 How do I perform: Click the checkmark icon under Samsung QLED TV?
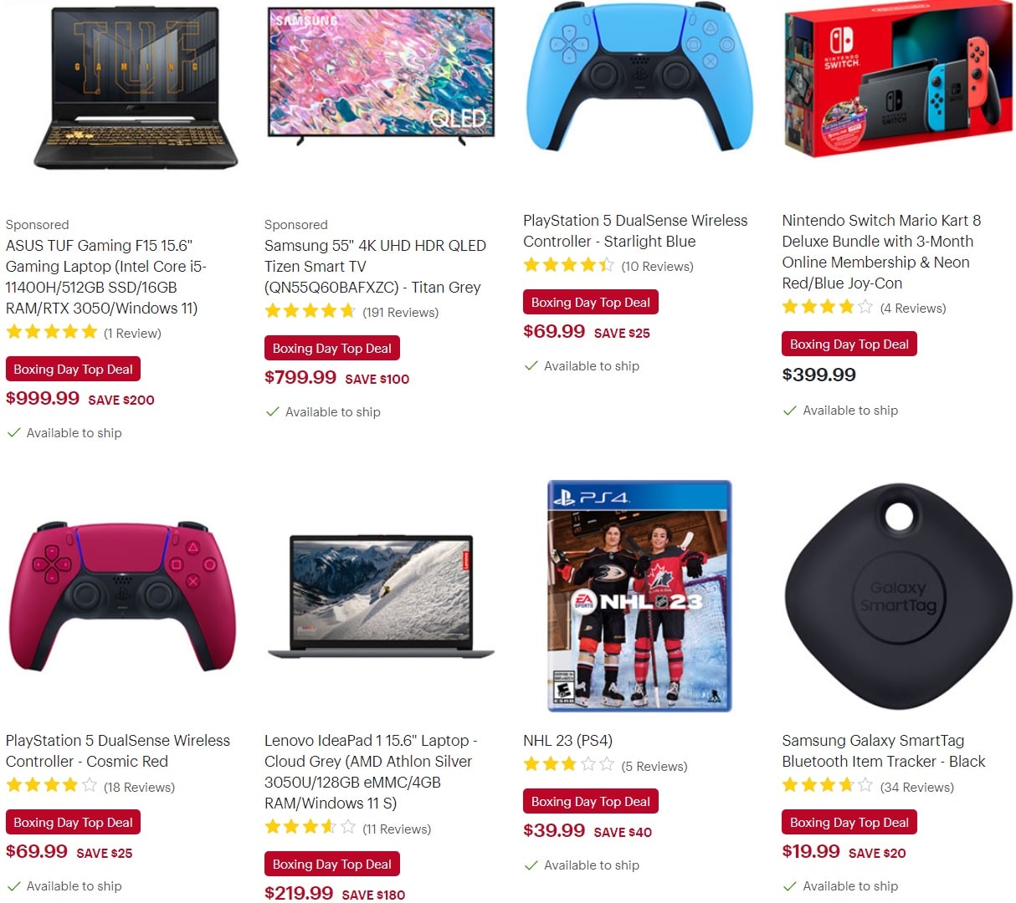273,411
